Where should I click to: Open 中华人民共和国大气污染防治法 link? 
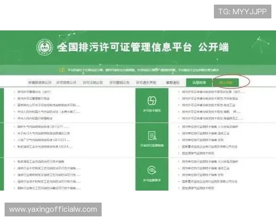(49, 112)
